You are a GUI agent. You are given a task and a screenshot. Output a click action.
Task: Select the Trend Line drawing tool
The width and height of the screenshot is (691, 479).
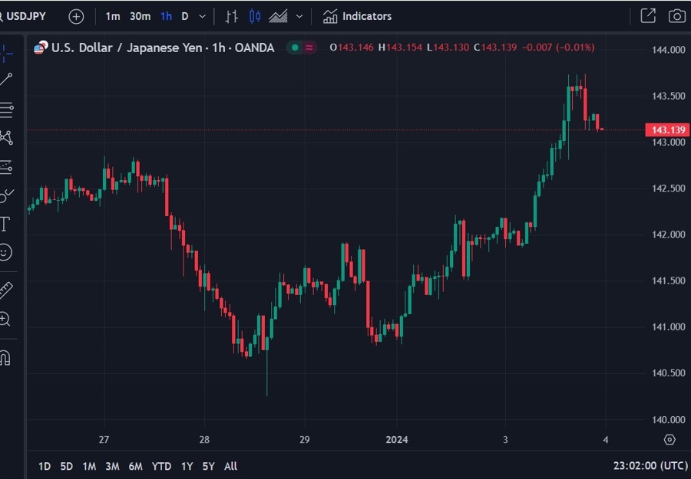[8, 79]
